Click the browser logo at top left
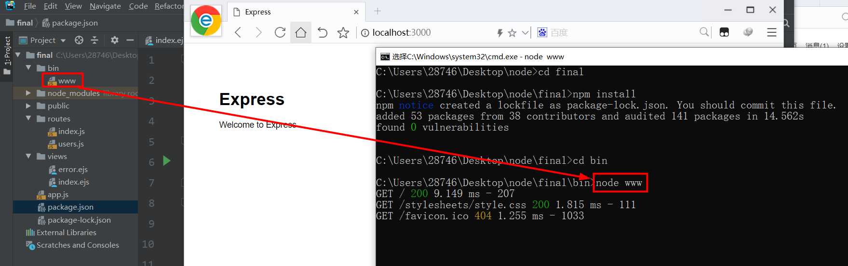 click(206, 20)
